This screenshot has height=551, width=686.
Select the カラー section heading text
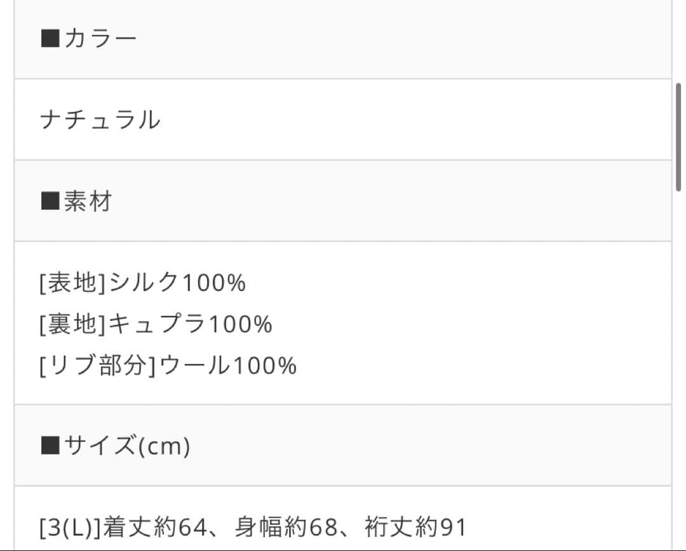(100, 39)
